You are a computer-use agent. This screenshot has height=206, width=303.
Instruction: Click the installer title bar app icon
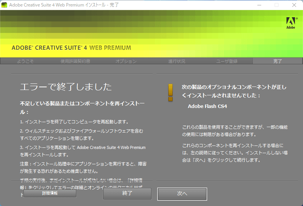point(4,5)
